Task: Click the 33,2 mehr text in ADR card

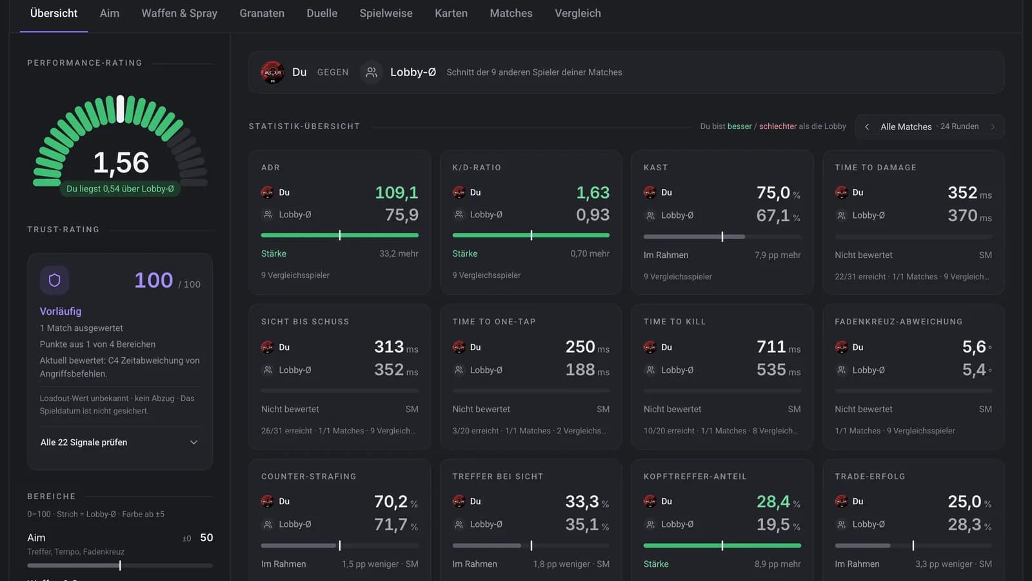Action: coord(399,253)
